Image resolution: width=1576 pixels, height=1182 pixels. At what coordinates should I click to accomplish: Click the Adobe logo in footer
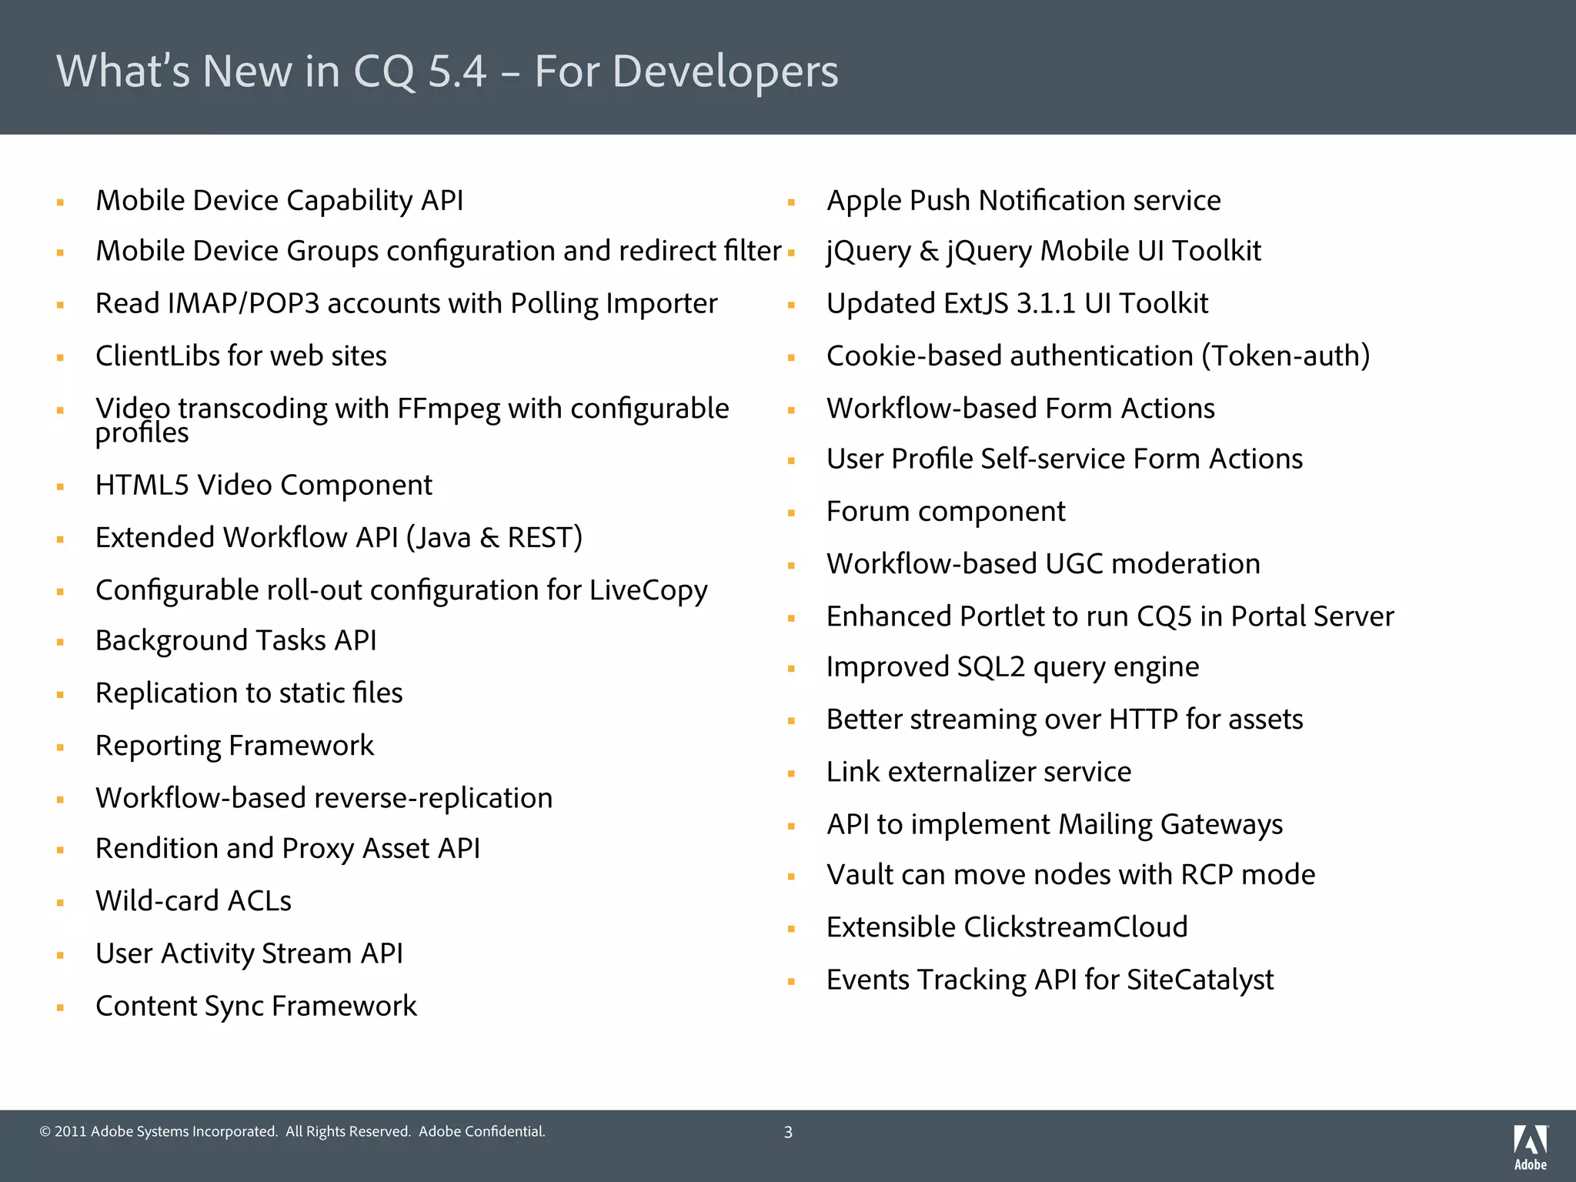point(1531,1147)
